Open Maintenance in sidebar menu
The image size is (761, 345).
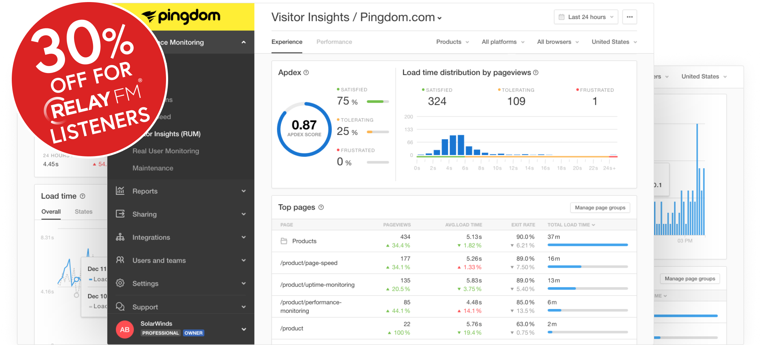pos(153,168)
